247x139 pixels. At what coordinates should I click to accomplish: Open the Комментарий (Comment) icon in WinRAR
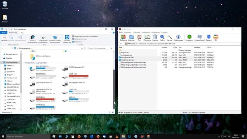pyautogui.click(x=200, y=38)
